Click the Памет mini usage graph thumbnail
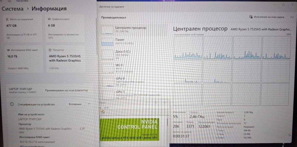 coord(108,42)
